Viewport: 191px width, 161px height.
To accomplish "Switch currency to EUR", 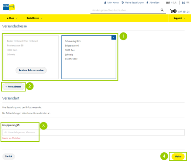I will [x=174, y=3].
